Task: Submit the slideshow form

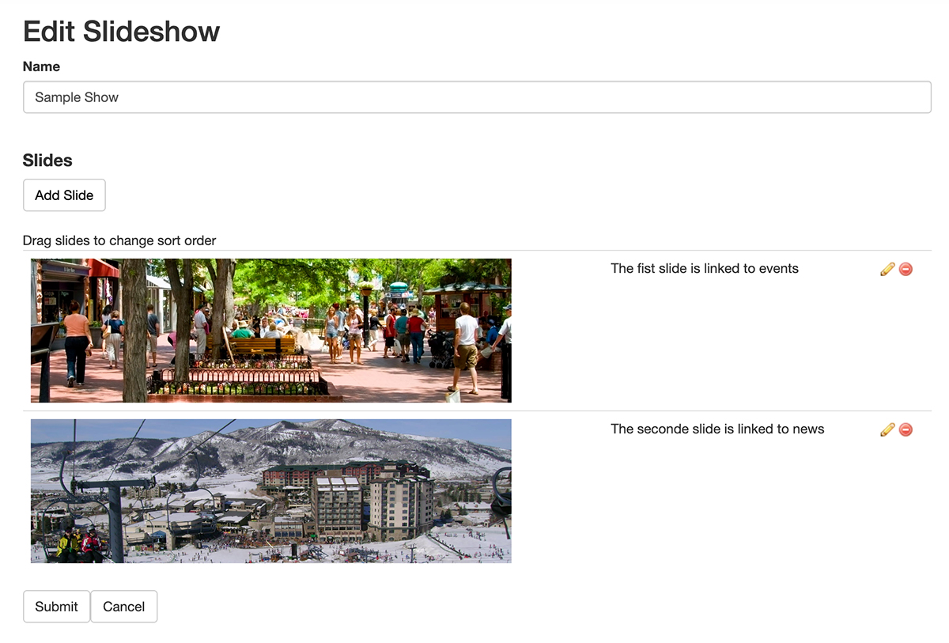Action: 56,607
